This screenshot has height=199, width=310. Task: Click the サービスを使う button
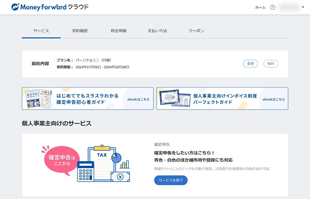(x=171, y=180)
